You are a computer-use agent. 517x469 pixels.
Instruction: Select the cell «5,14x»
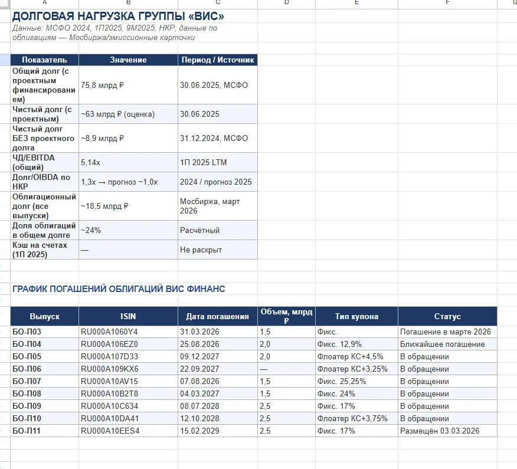[128, 162]
